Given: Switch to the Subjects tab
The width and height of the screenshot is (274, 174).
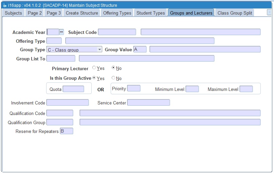Looking at the screenshot, I should point(14,13).
